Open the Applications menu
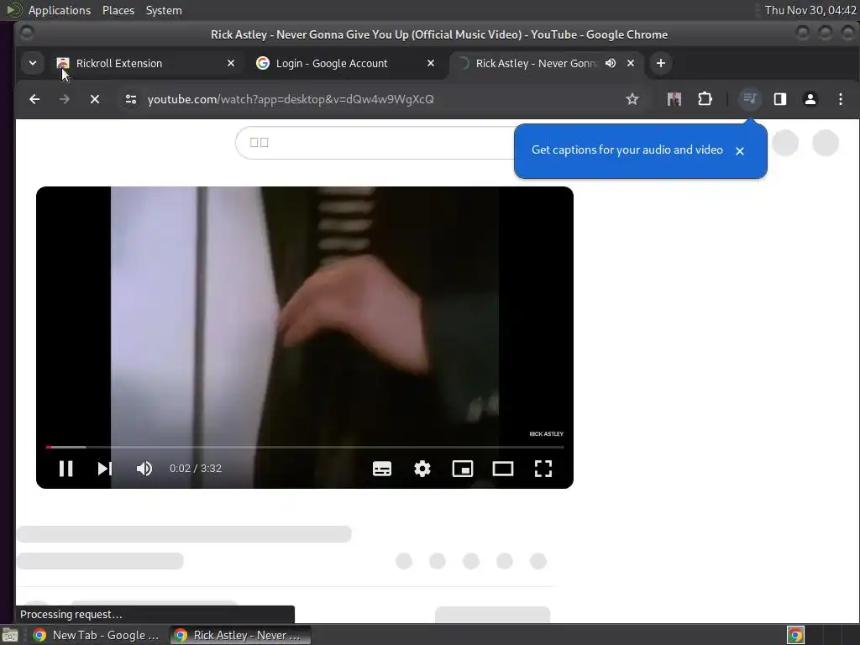 pyautogui.click(x=60, y=10)
